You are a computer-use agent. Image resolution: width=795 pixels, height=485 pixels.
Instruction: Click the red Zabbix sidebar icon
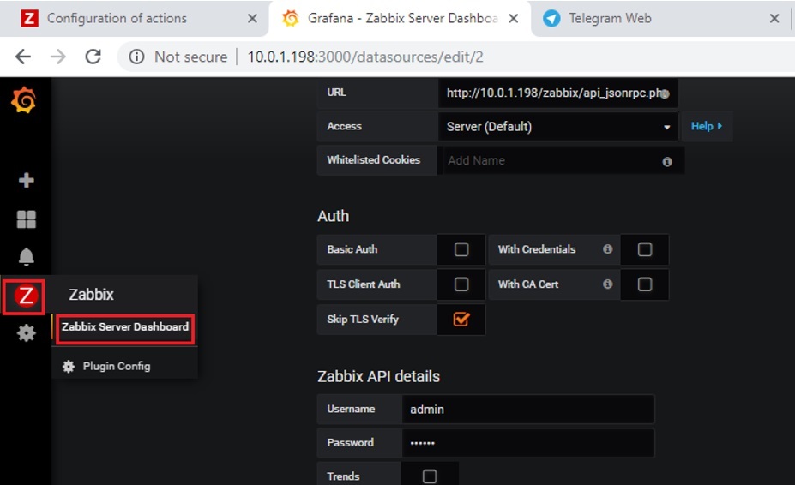27,296
